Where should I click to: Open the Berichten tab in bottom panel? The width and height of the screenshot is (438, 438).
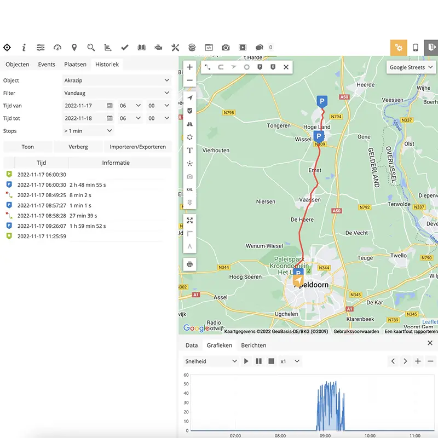[x=253, y=345]
